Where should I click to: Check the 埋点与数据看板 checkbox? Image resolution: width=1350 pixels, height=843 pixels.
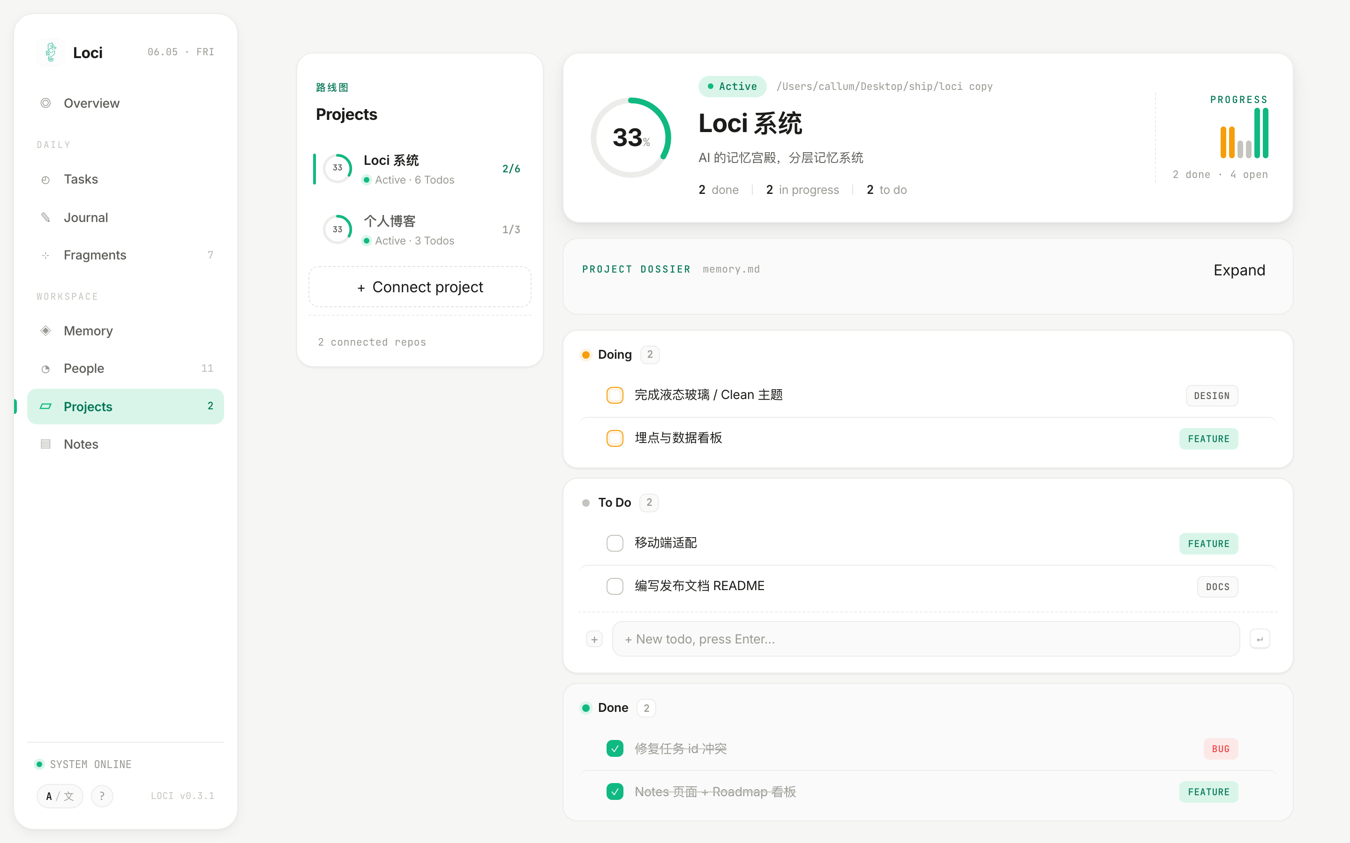click(x=615, y=438)
